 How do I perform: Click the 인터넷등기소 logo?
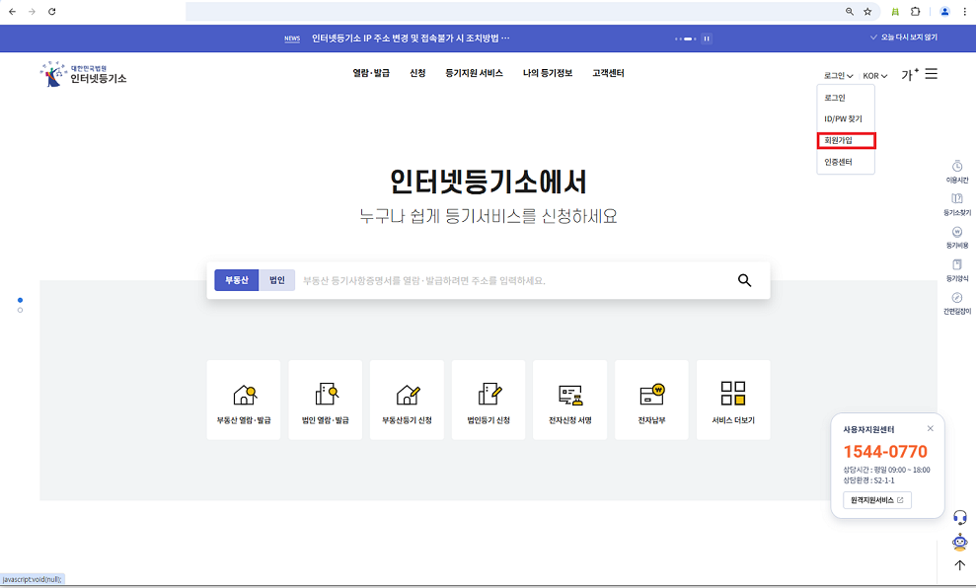(84, 74)
